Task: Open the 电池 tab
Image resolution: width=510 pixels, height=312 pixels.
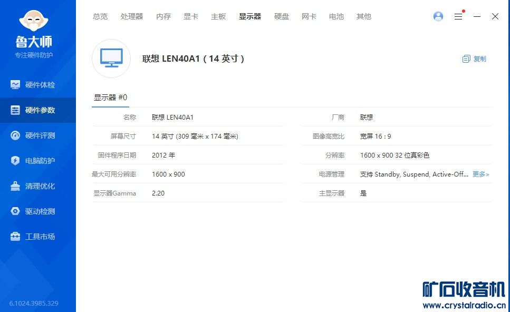Action: click(336, 16)
